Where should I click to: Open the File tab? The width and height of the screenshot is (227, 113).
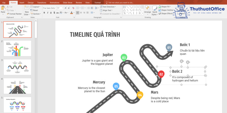[x=4, y=3]
